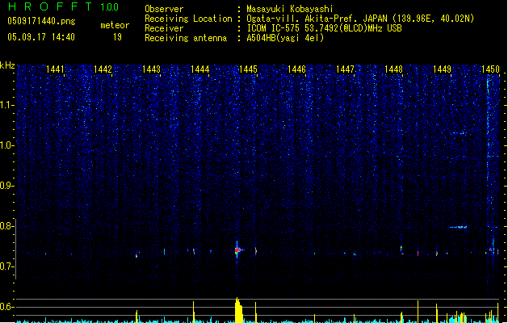
Task: Click the 1446 time marker
Action: (296, 69)
